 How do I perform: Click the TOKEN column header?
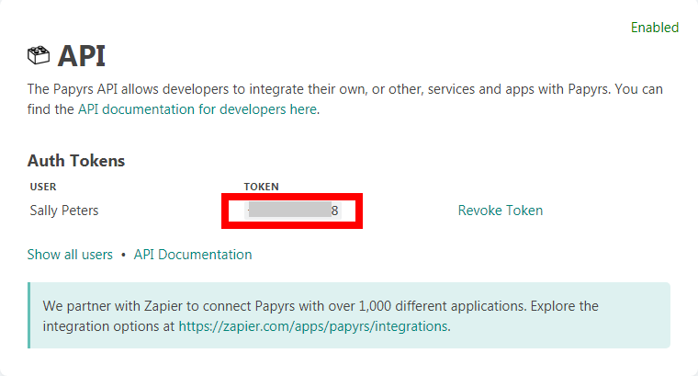tap(262, 187)
